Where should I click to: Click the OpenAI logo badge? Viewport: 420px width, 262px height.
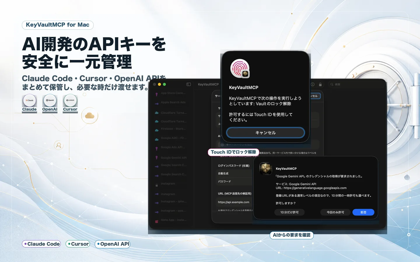50,100
